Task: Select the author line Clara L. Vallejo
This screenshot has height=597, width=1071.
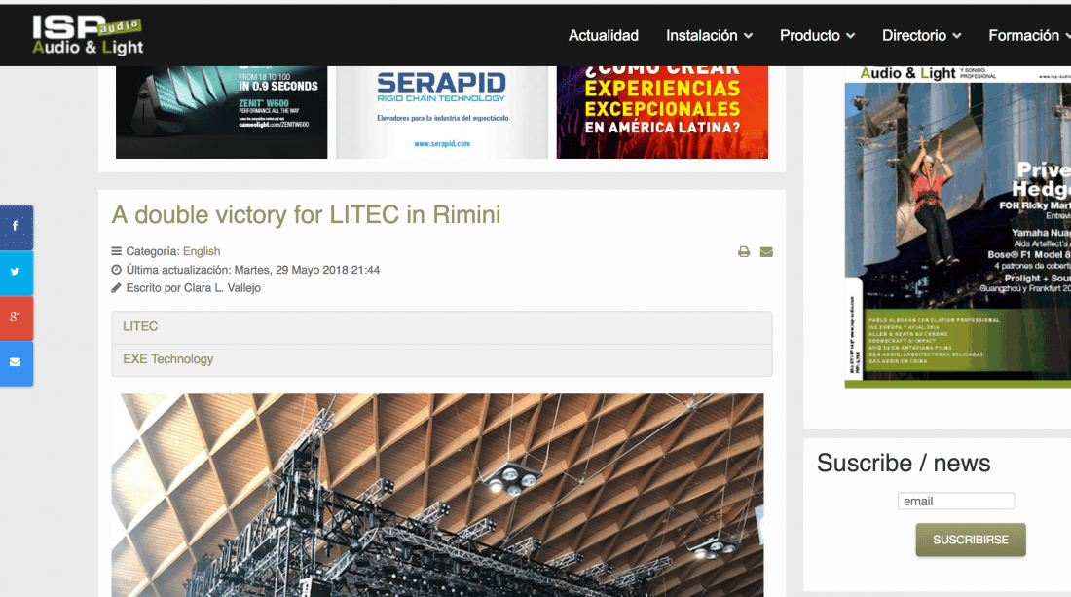Action: (x=194, y=288)
